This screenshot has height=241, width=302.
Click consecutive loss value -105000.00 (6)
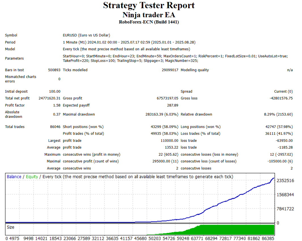pyautogui.click(x=280, y=161)
